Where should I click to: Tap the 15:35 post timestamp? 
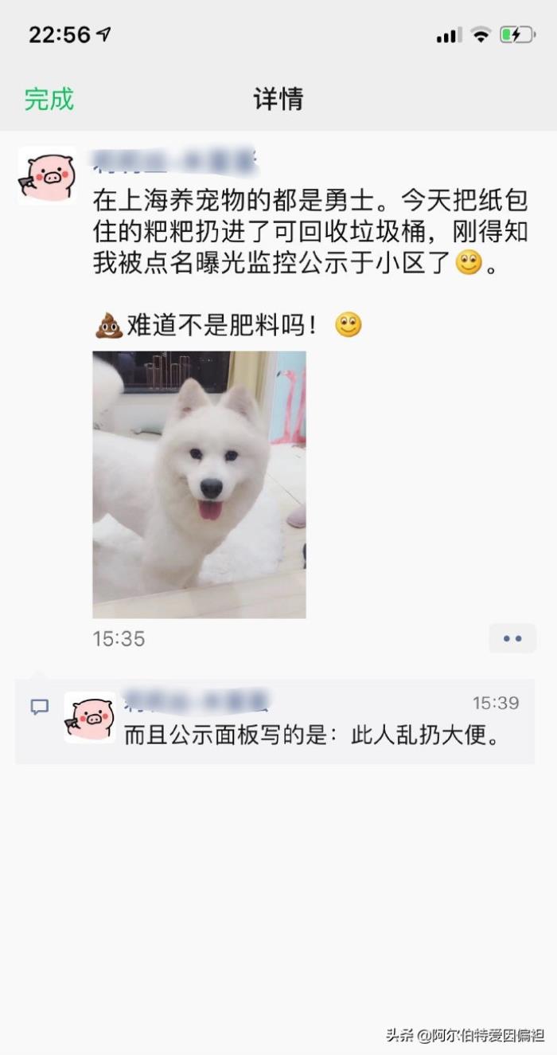[x=119, y=639]
